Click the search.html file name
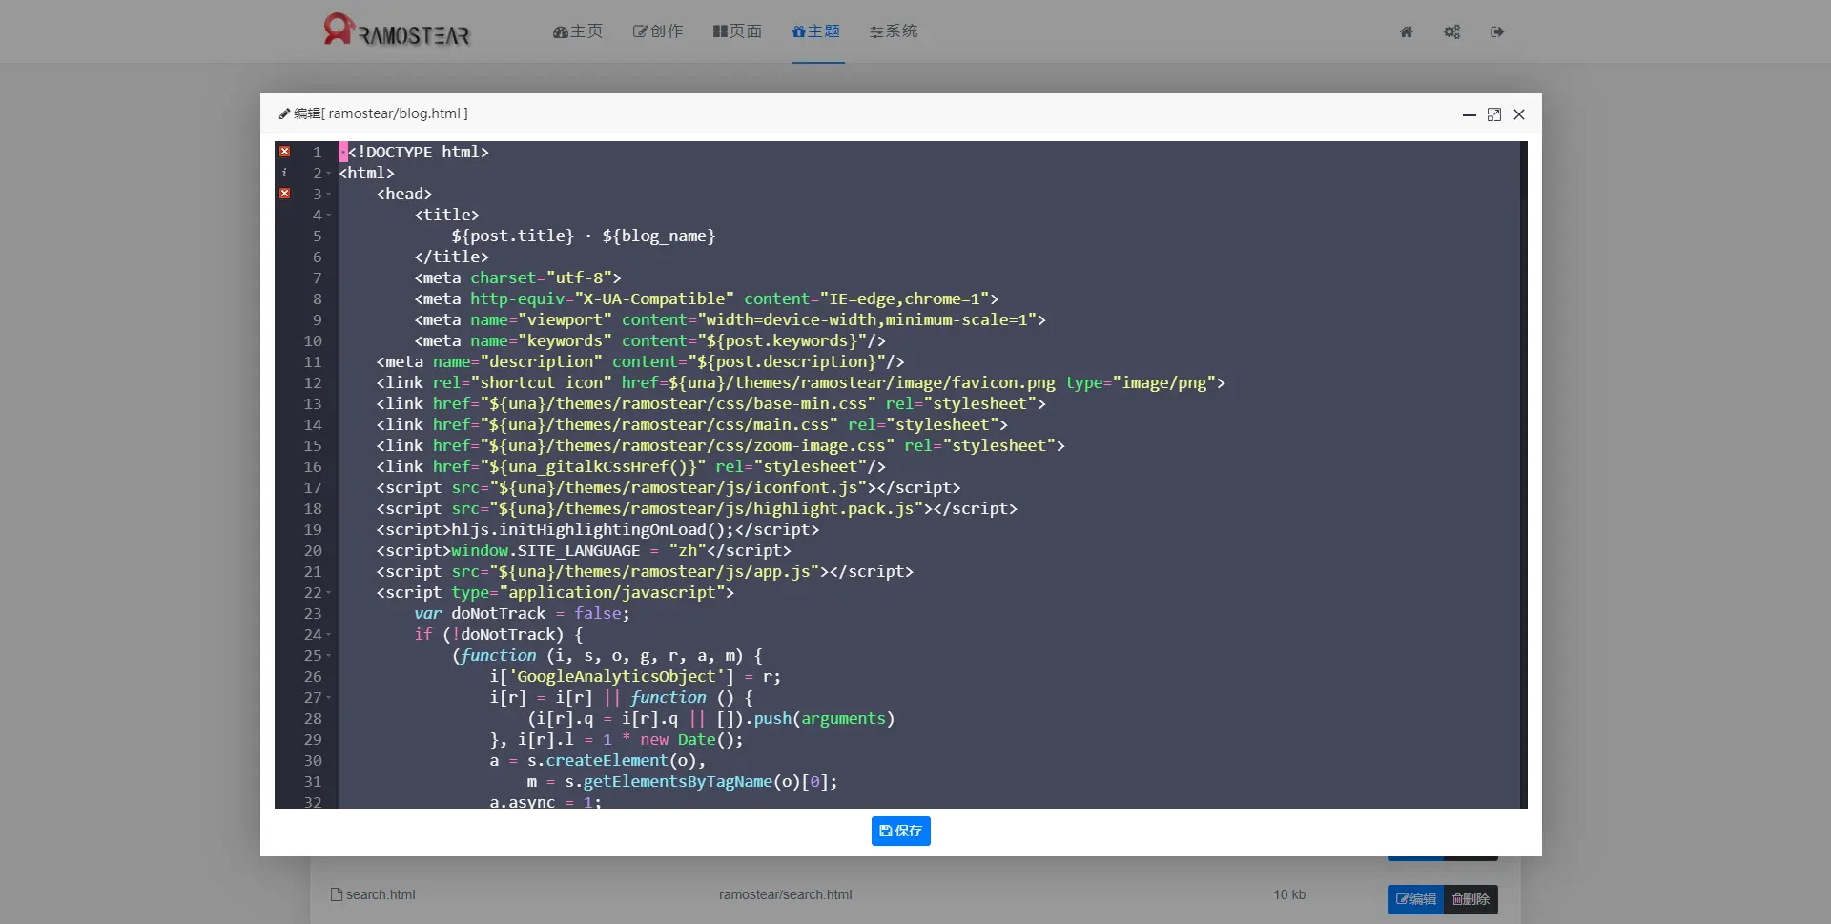 coord(381,894)
